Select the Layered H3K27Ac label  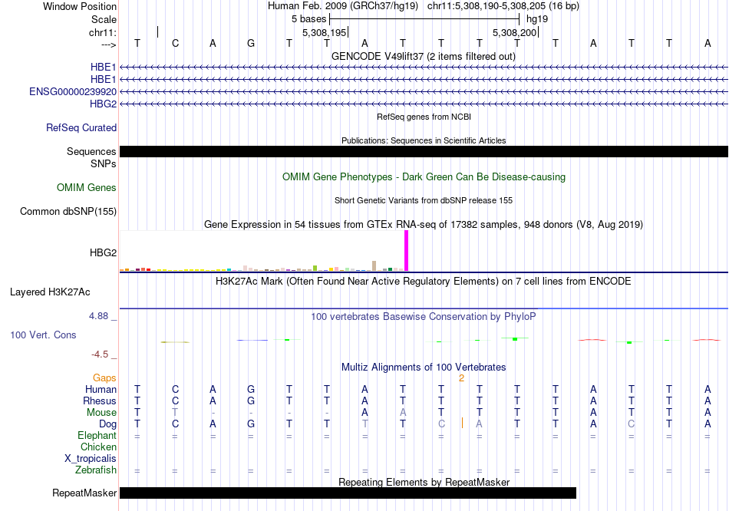click(50, 292)
